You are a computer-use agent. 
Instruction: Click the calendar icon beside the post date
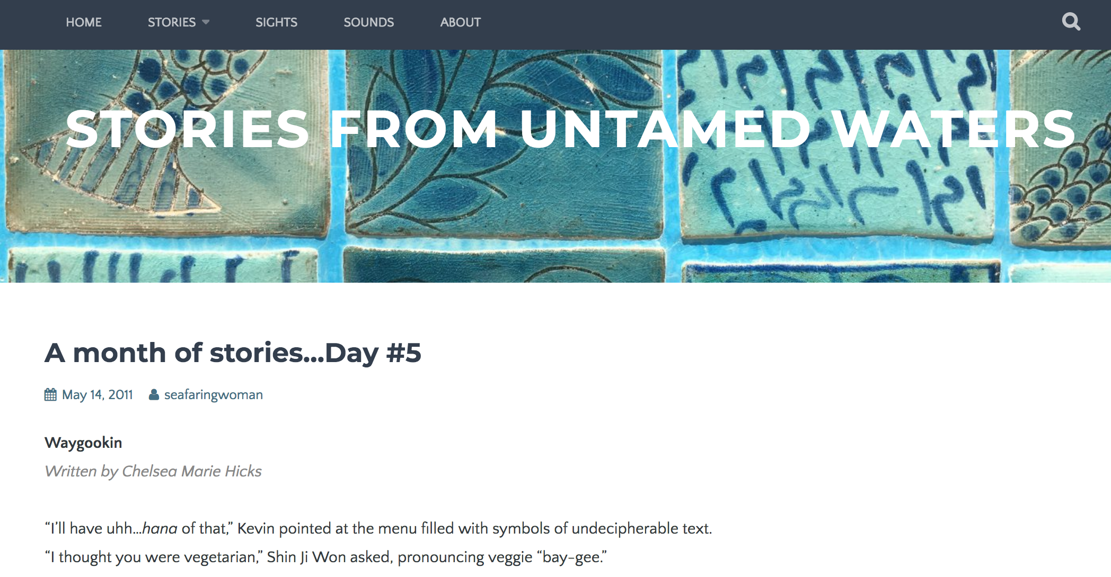point(50,395)
